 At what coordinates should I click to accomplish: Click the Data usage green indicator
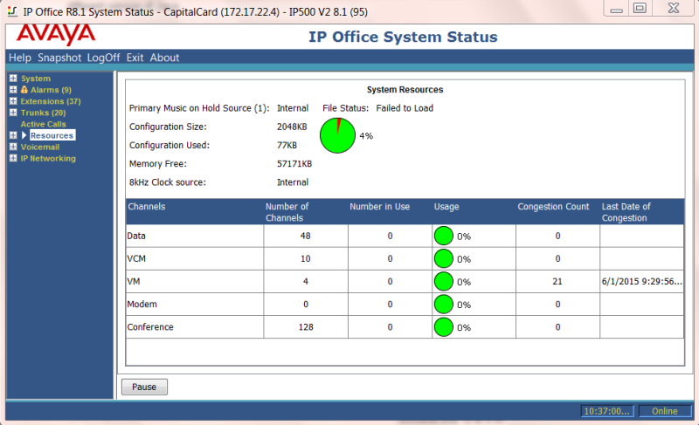tap(444, 236)
